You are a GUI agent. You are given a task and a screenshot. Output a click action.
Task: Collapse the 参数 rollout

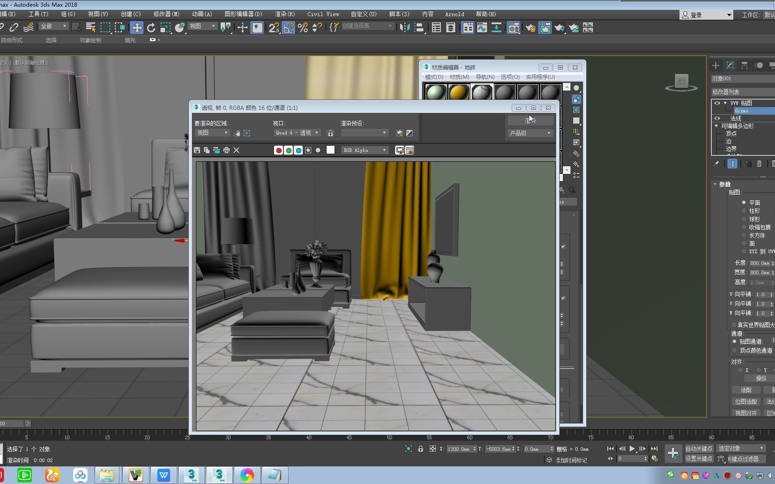(x=715, y=184)
